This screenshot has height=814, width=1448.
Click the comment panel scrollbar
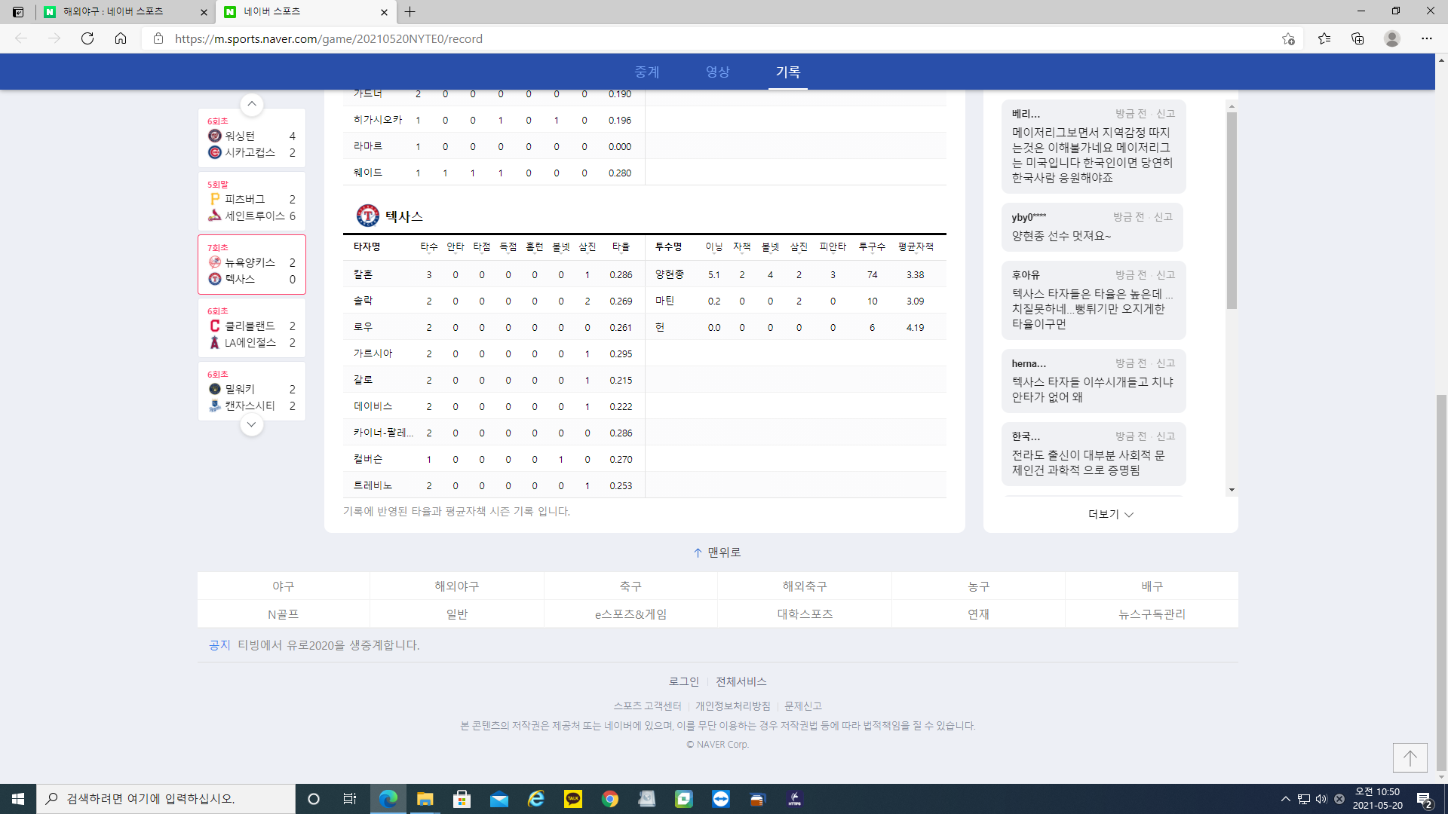click(x=1232, y=211)
